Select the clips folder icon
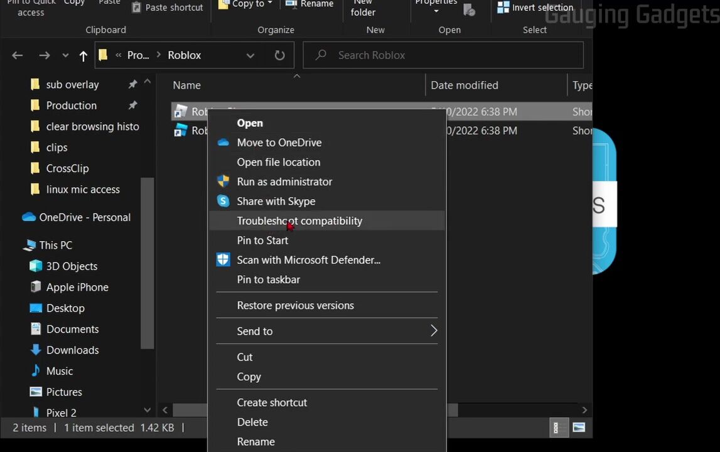The image size is (720, 452). [x=35, y=148]
